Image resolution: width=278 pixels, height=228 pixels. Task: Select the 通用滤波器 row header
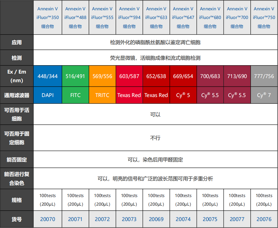pyautogui.click(x=17, y=95)
